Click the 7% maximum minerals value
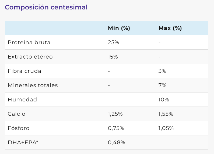The image size is (214, 154). (x=162, y=85)
